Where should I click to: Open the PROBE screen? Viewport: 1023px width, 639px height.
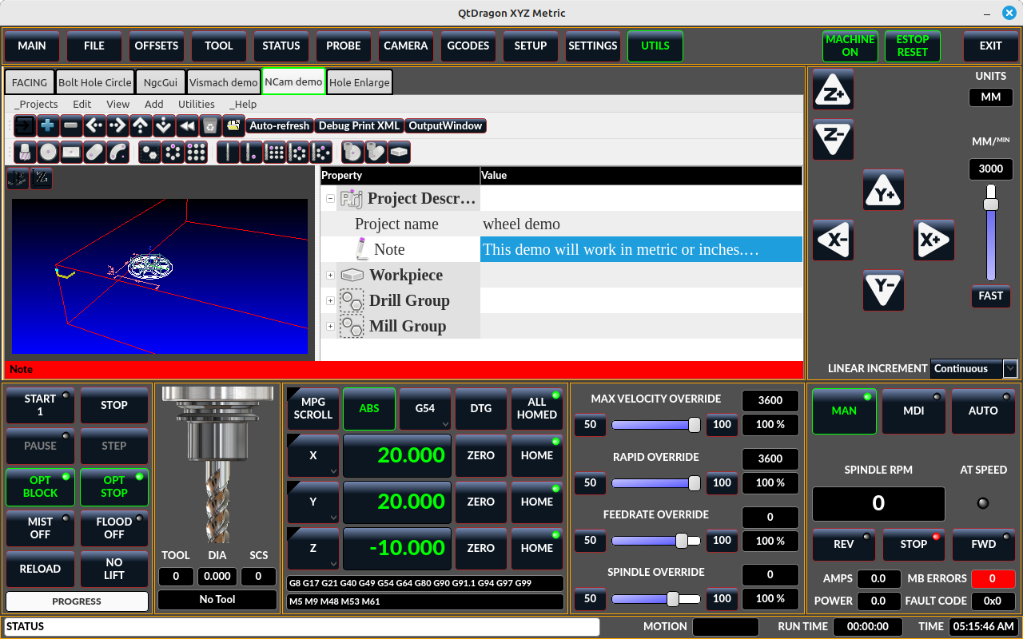(344, 46)
